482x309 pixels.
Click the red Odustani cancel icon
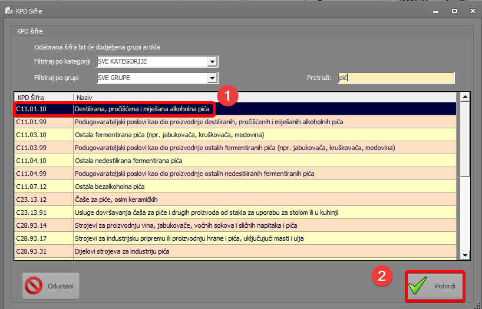pos(35,286)
